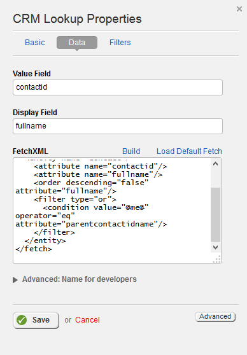Viewport: 247px width, 355px height.
Task: Click the '</fetch>' closing tag text
Action: 34,249
